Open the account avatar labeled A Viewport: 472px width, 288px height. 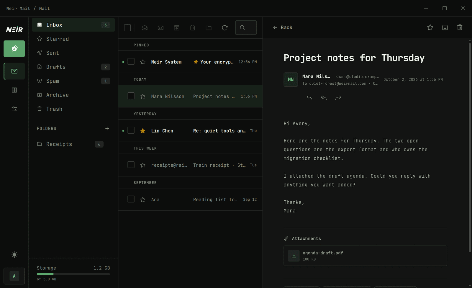[14, 276]
